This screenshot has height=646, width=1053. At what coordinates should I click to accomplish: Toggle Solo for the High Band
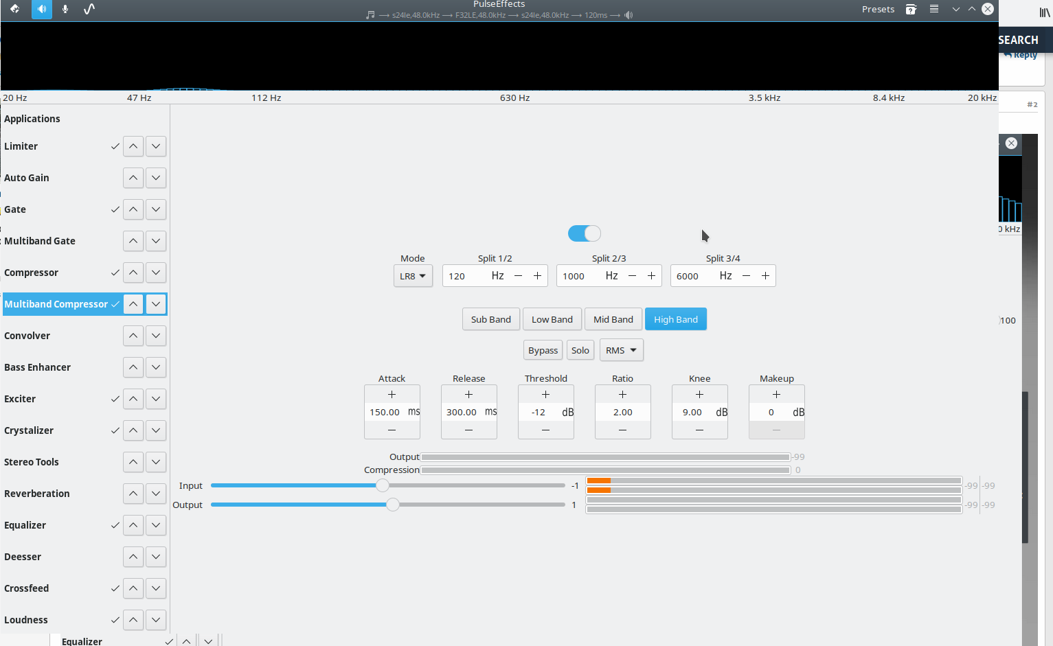click(580, 350)
